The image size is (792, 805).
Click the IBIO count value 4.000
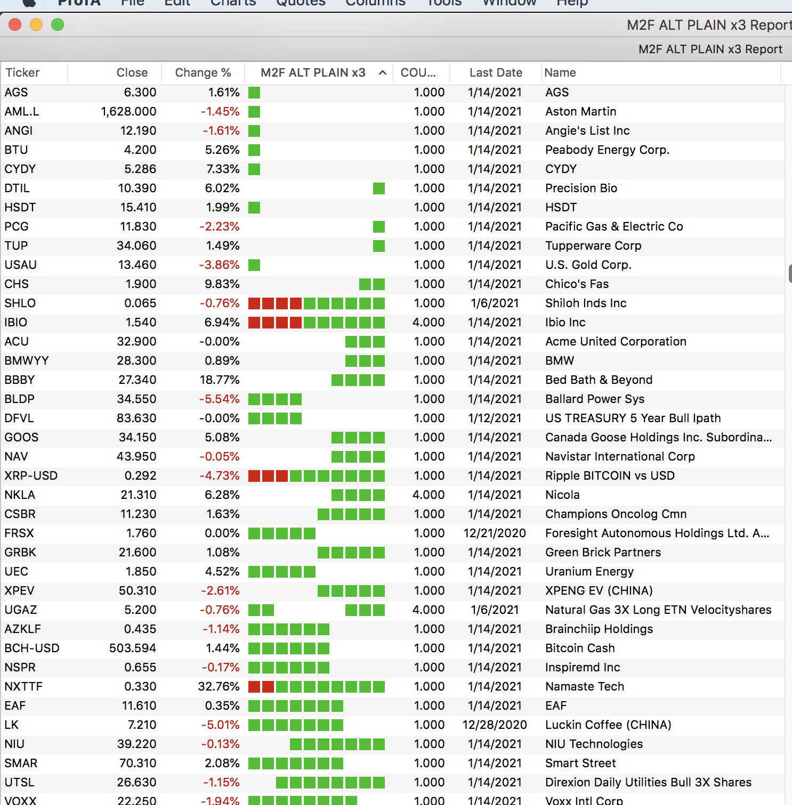429,322
